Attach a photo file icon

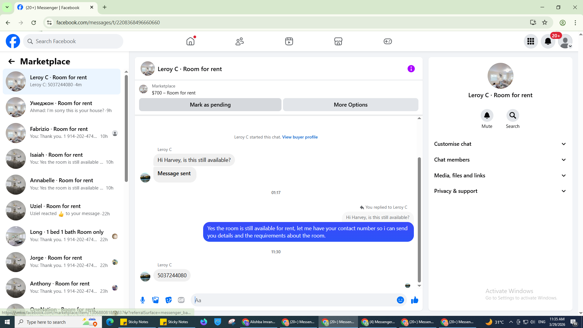pos(155,300)
